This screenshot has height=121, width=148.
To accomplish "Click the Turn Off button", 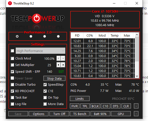I will [59, 114].
